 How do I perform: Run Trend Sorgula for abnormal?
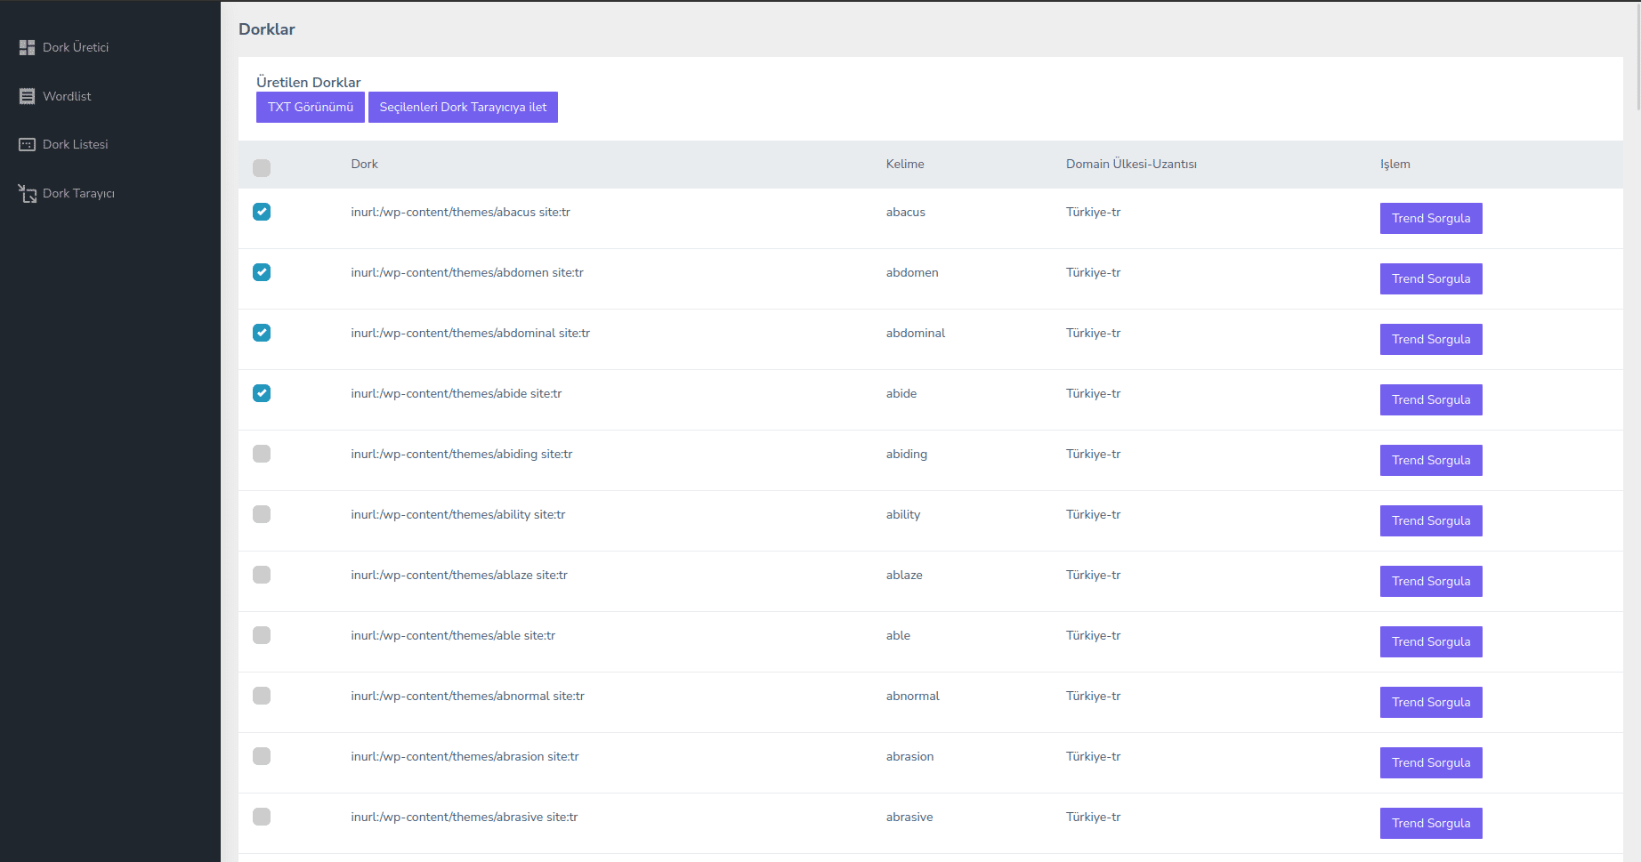coord(1430,702)
